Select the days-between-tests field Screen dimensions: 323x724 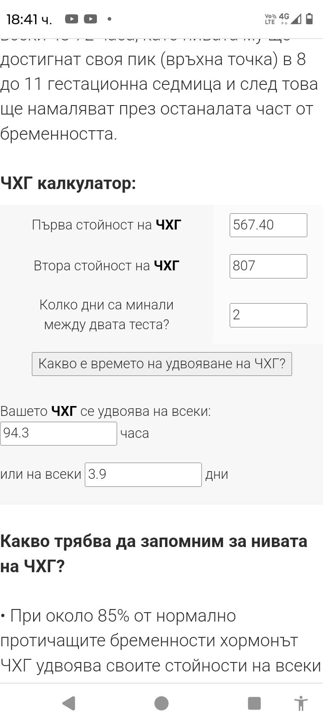[x=268, y=315]
